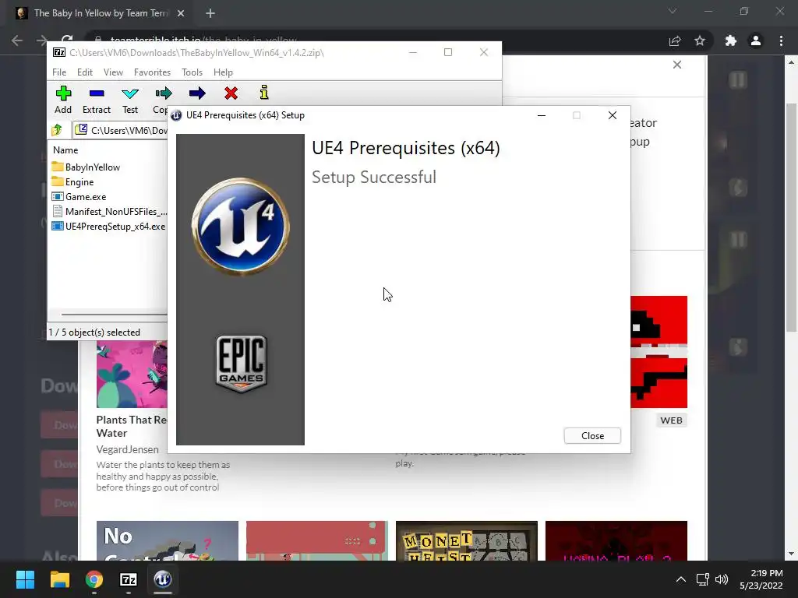The width and height of the screenshot is (798, 598).
Task: Click the Copy arrow icon in 7-Zip
Action: [x=164, y=93]
